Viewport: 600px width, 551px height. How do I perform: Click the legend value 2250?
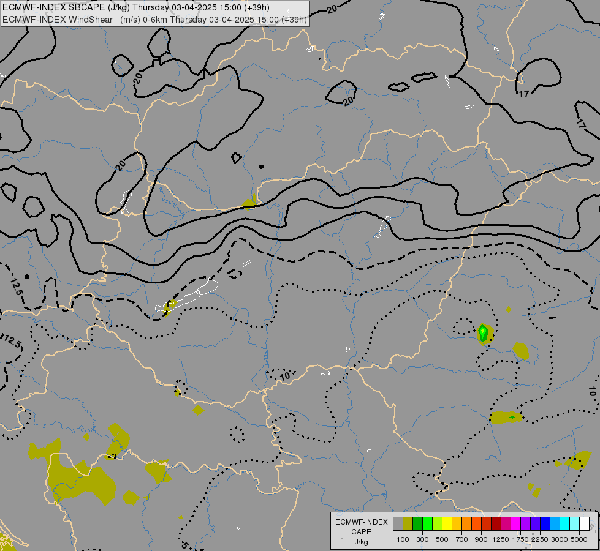click(x=540, y=539)
